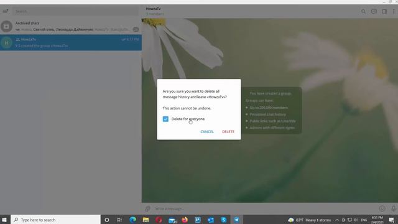Open Skype from the taskbar

(224, 220)
